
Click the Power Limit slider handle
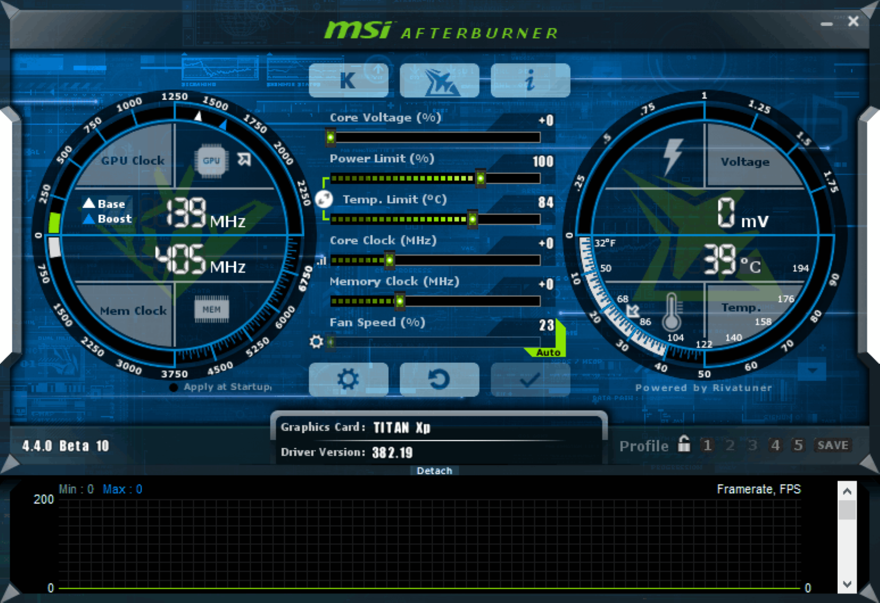[481, 178]
